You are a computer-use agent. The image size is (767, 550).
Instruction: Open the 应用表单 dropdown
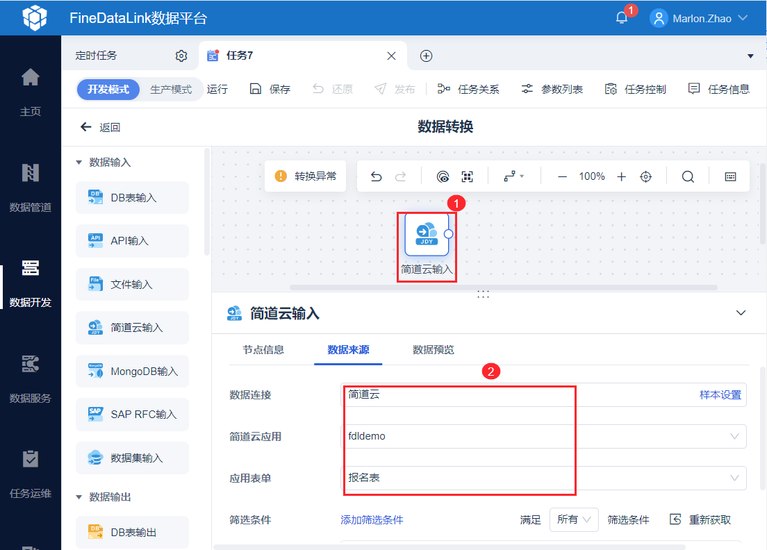point(543,478)
